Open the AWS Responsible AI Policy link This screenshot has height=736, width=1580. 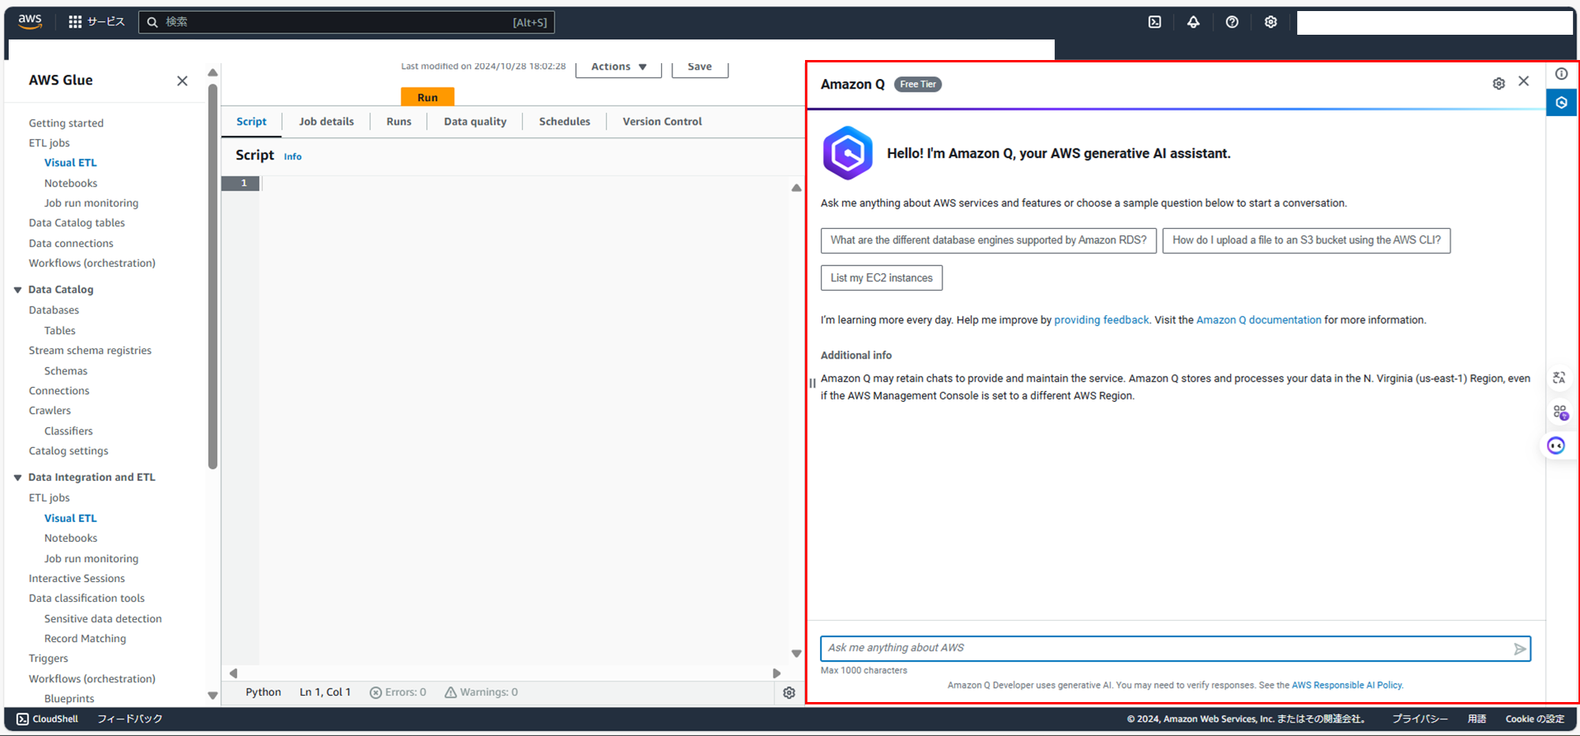(1347, 685)
